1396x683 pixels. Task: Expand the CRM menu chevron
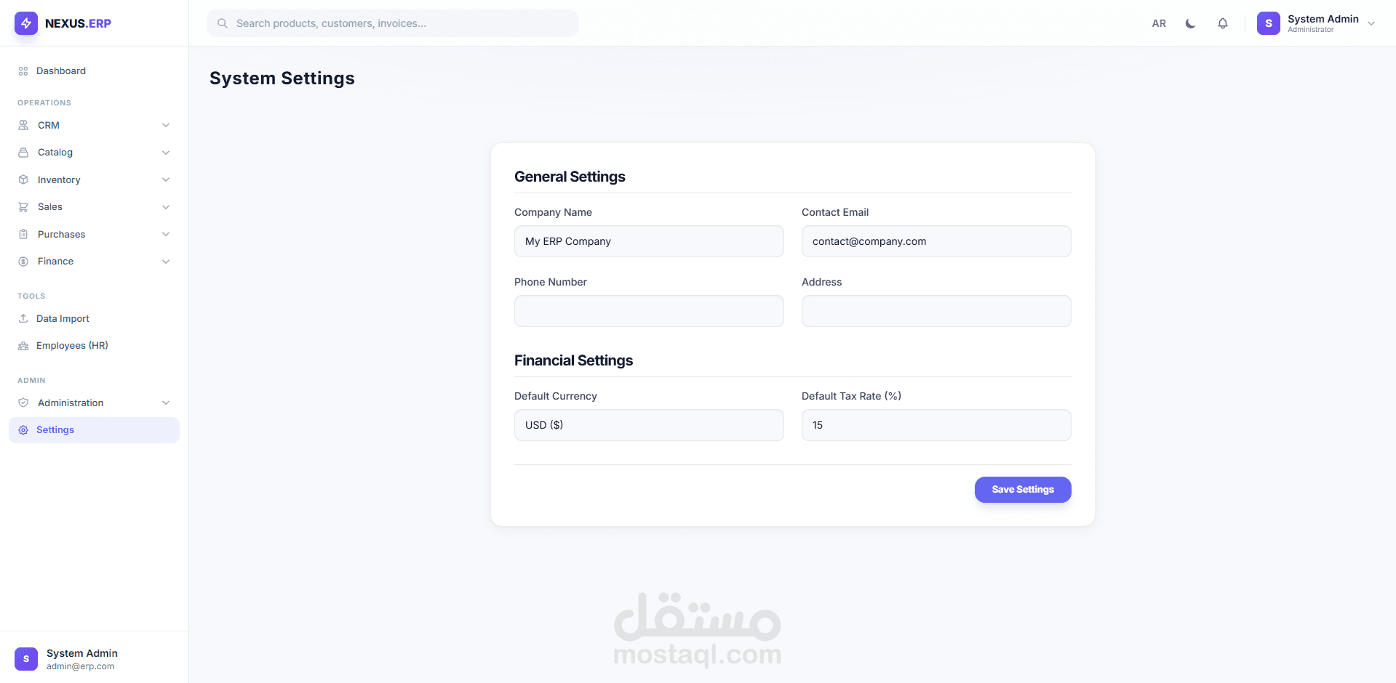coord(166,125)
